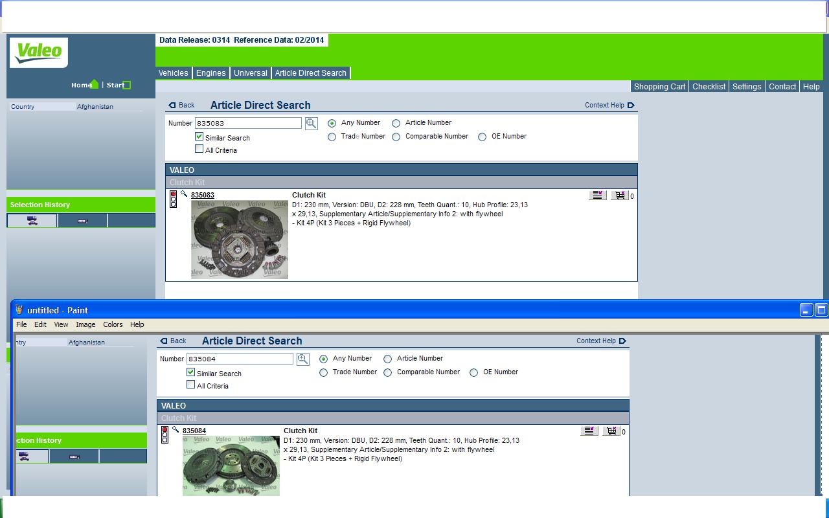The width and height of the screenshot is (829, 518).
Task: Run search with magnifier icon beside 835083
Action: pos(311,123)
